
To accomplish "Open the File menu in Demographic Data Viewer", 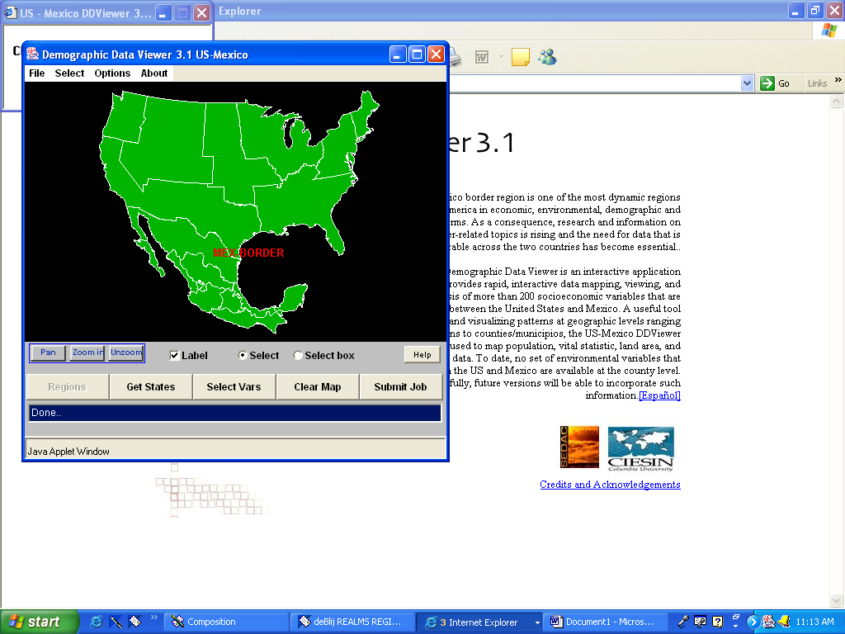I will [x=36, y=73].
